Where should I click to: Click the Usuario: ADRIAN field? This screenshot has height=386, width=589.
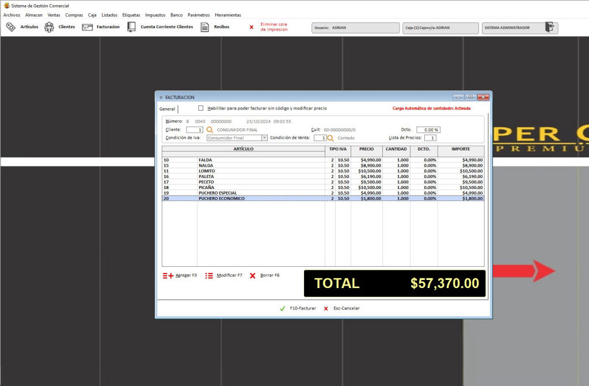click(355, 28)
